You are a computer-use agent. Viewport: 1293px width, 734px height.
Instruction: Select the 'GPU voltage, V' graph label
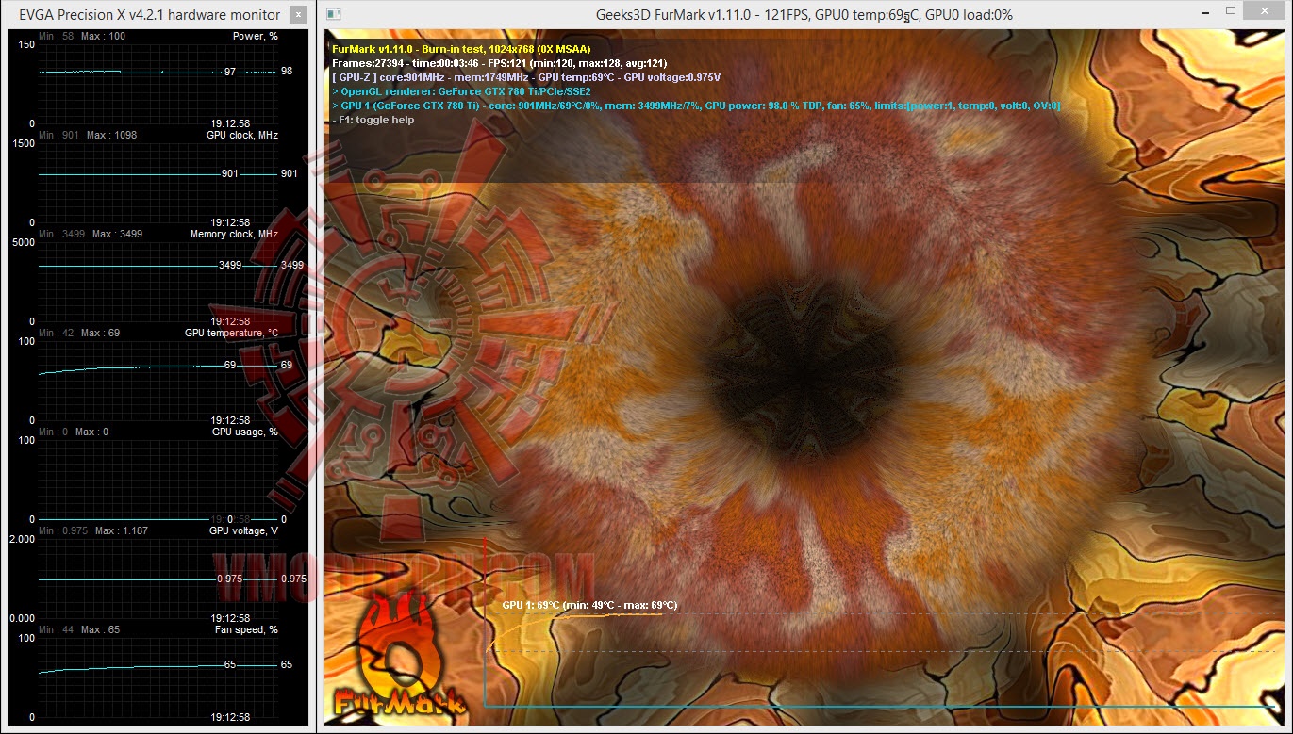coord(243,530)
